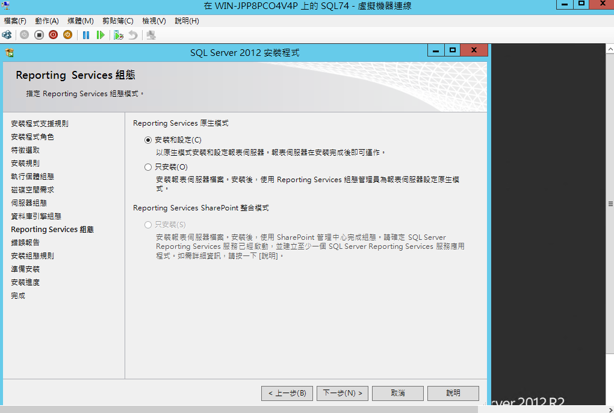Click the Revert undo-arrow icon
The height and width of the screenshot is (413, 614).
coord(133,35)
